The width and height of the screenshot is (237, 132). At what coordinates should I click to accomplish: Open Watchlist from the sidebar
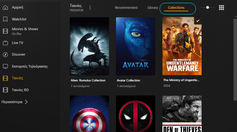[x=19, y=19]
